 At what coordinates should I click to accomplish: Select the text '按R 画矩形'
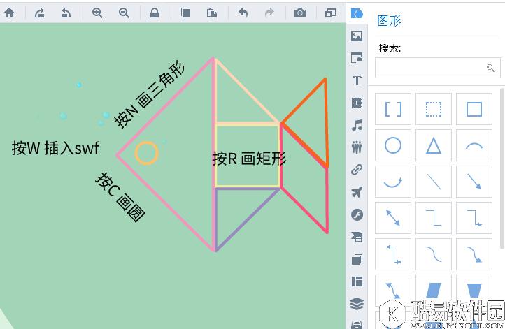click(x=249, y=159)
